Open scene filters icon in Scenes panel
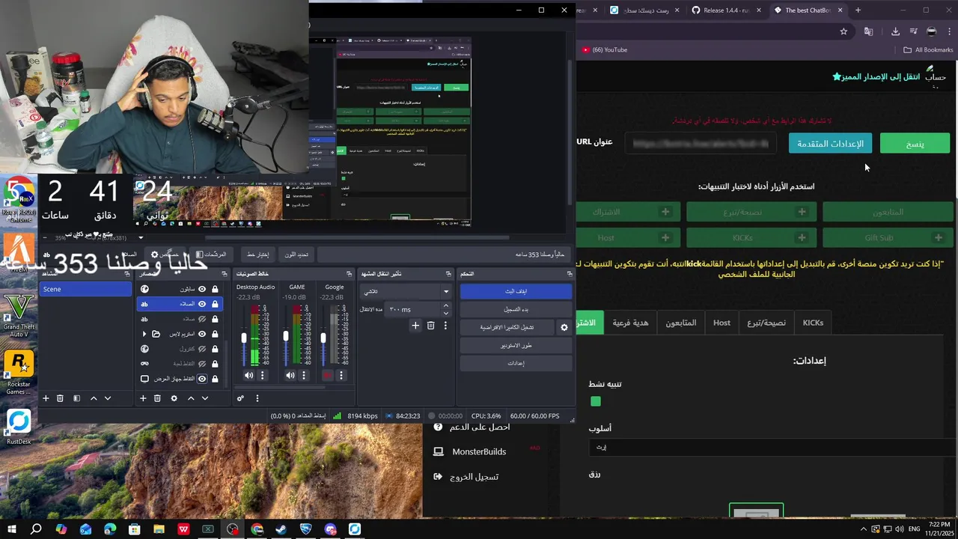 [76, 398]
